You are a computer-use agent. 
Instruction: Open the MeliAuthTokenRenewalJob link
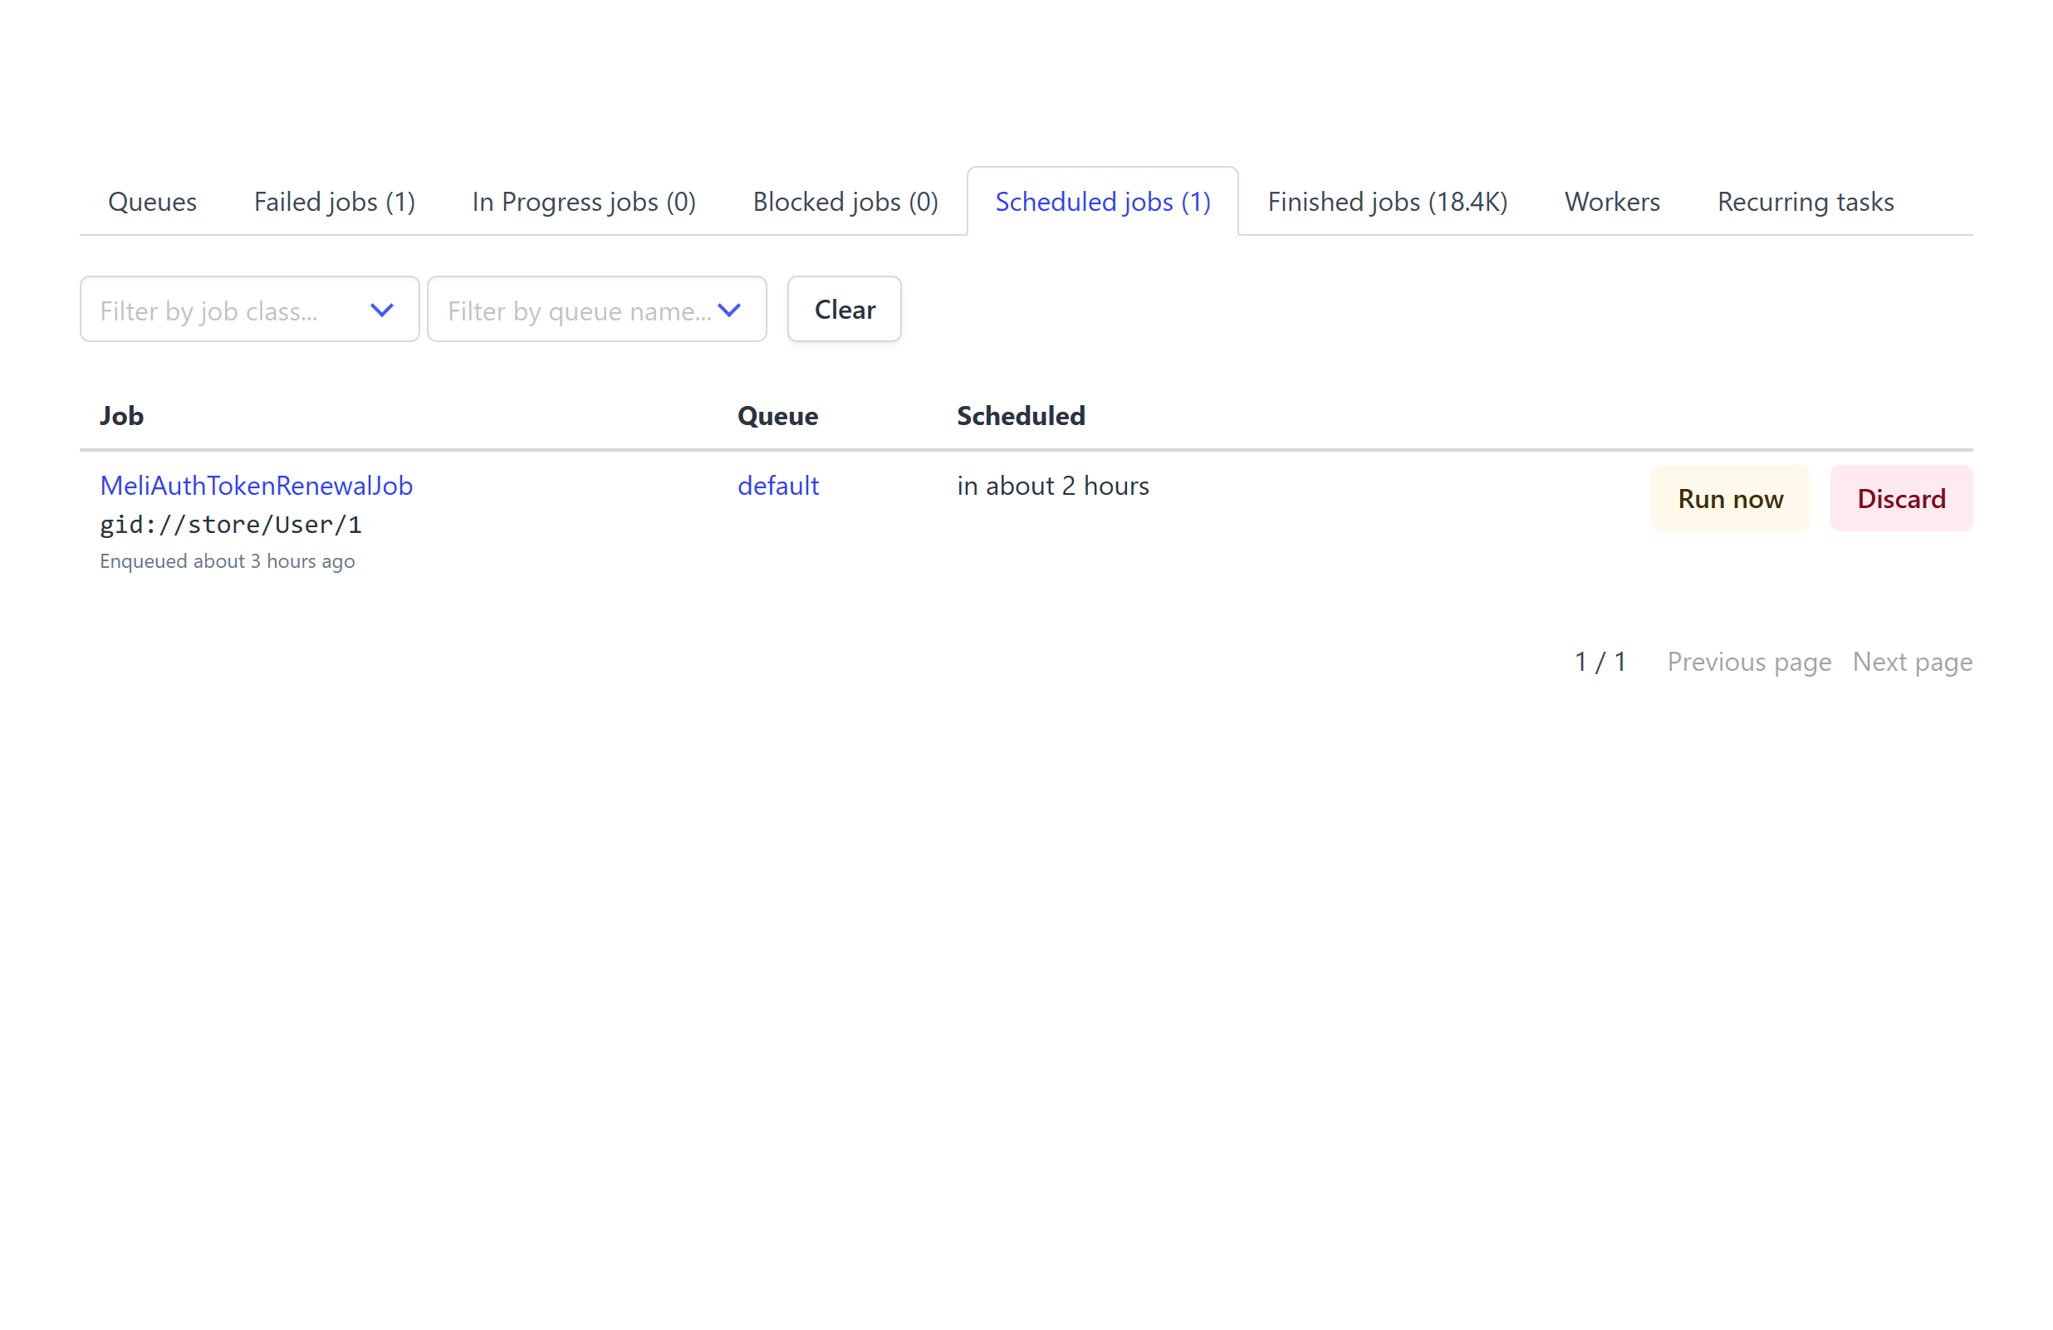pyautogui.click(x=256, y=486)
